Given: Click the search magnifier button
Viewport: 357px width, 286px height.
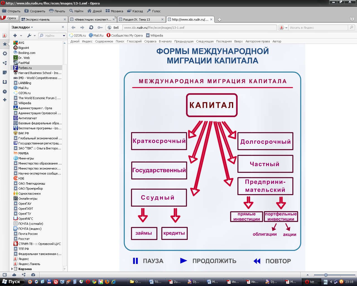Looking at the screenshot, I should pyautogui.click(x=351, y=27).
